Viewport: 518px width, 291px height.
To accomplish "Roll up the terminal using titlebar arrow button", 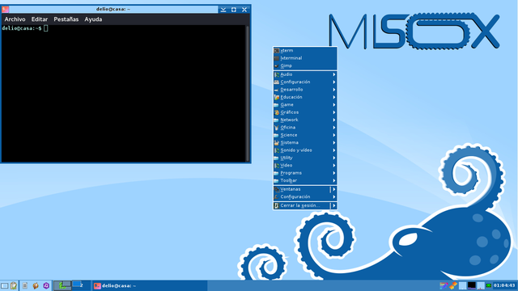I will pyautogui.click(x=223, y=10).
